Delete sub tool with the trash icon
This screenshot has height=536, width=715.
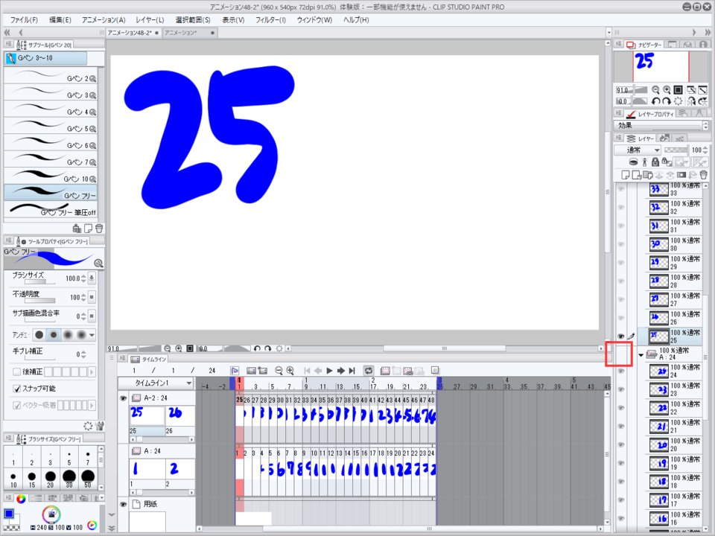pos(99,229)
